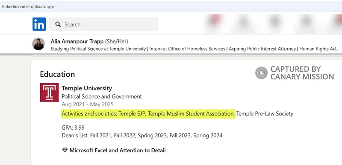Click the Aug 2021 - May 2025 dates
The image size is (342, 165).
(88, 104)
